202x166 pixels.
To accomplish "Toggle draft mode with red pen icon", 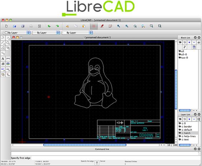I will (x=102, y=26).
